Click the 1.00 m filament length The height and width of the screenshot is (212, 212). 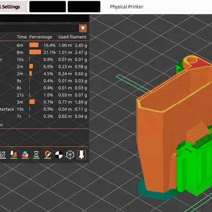tap(65, 46)
